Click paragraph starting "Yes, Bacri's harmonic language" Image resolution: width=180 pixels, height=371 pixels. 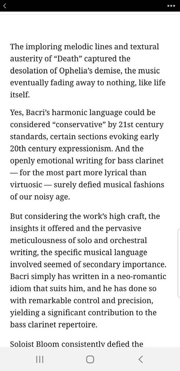click(x=87, y=155)
